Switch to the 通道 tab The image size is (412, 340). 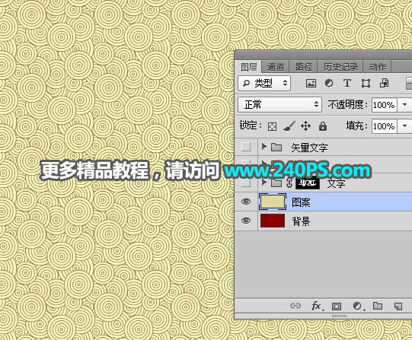[276, 67]
